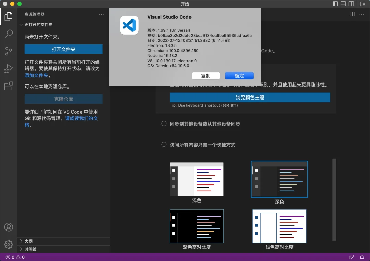
Task: Click the keyboard shortcut tip text
Action: [204, 105]
